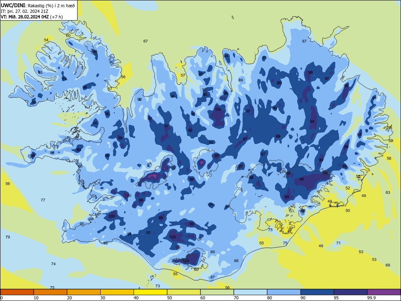Click the 20–30 amber legend swatch
401x301 pixels.
point(84,292)
